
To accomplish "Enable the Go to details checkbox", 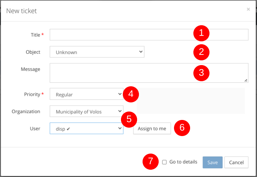I will [165, 162].
